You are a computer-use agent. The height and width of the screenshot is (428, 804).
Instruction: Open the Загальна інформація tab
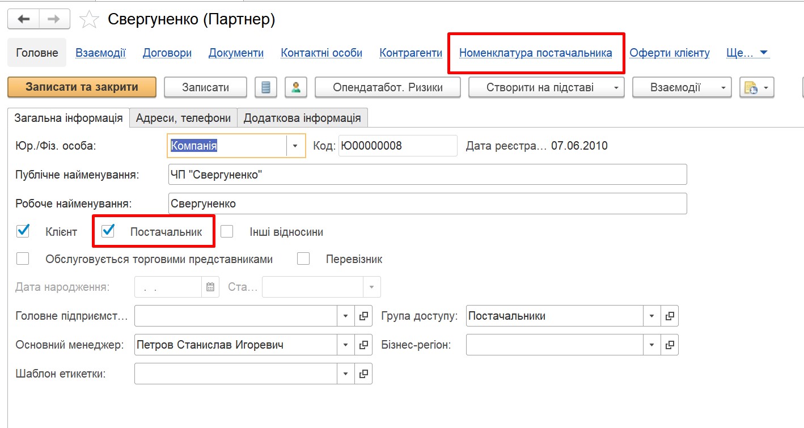tap(69, 118)
